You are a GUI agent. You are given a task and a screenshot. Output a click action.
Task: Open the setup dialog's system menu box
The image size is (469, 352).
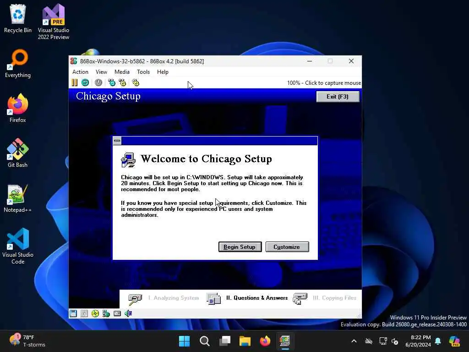[117, 141]
